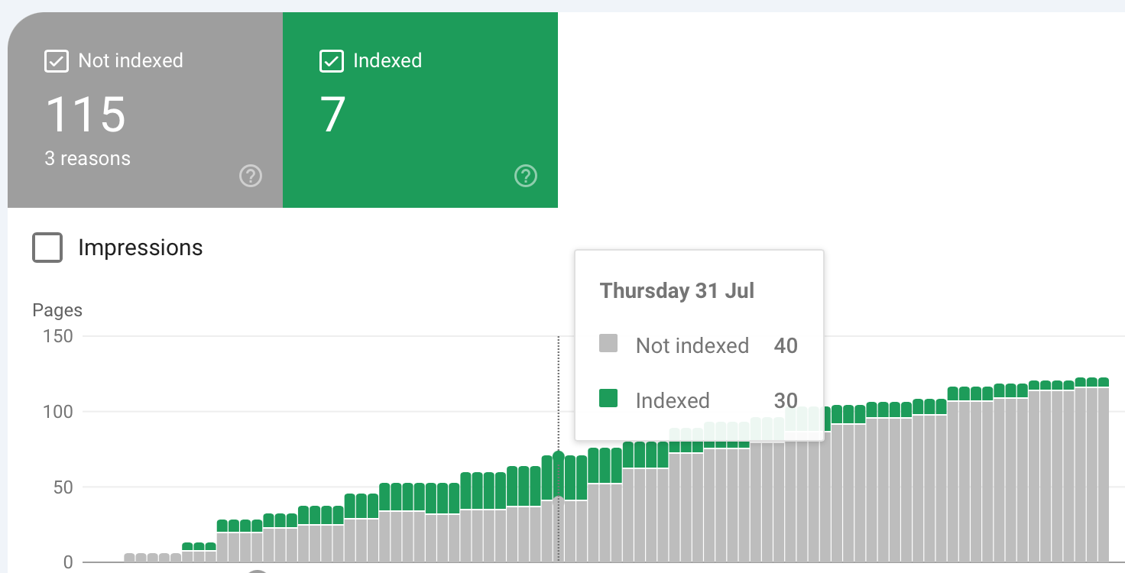Uncheck the Not indexed checkbox
1125x573 pixels.
(x=57, y=61)
